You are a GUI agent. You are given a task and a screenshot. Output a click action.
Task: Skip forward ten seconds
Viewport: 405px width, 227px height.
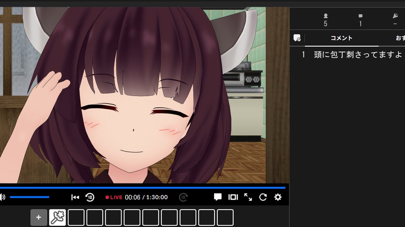pos(183,197)
